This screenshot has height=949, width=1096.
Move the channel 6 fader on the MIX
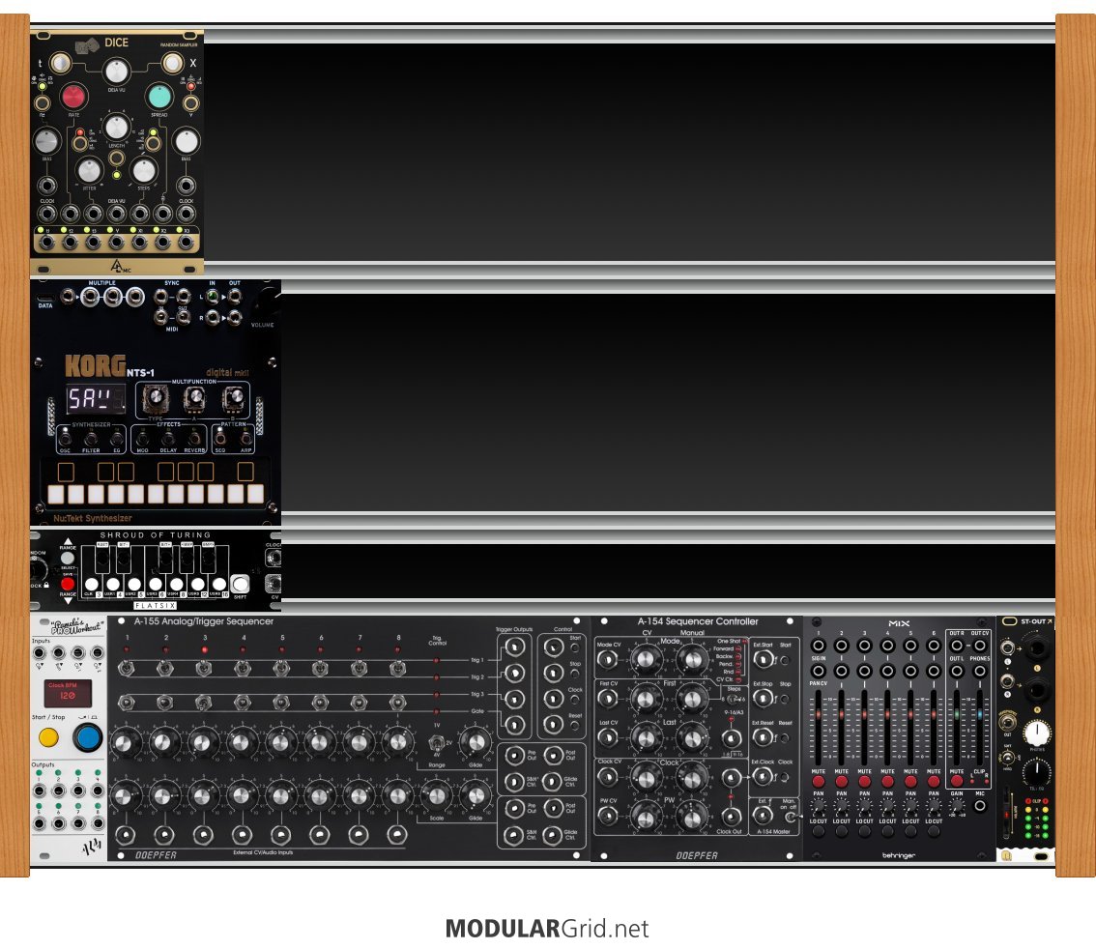(x=933, y=715)
